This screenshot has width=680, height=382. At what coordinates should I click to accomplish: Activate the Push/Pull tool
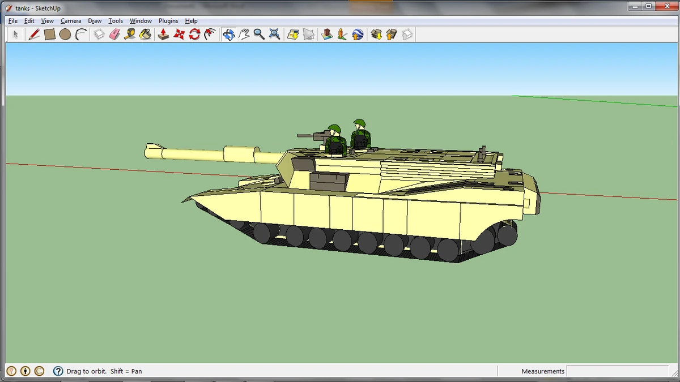pyautogui.click(x=163, y=34)
